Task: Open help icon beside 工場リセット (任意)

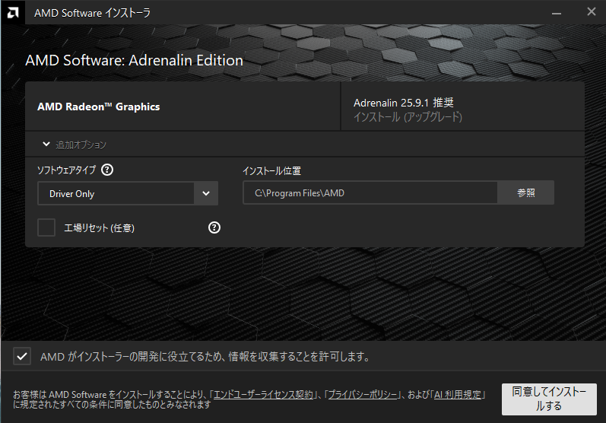Action: click(x=214, y=227)
